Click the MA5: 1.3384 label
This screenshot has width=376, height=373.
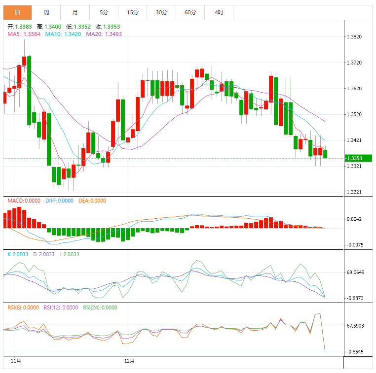(x=24, y=34)
